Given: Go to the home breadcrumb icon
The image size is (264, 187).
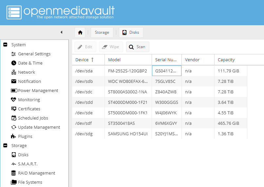Looking at the screenshot, I should click(x=80, y=32).
